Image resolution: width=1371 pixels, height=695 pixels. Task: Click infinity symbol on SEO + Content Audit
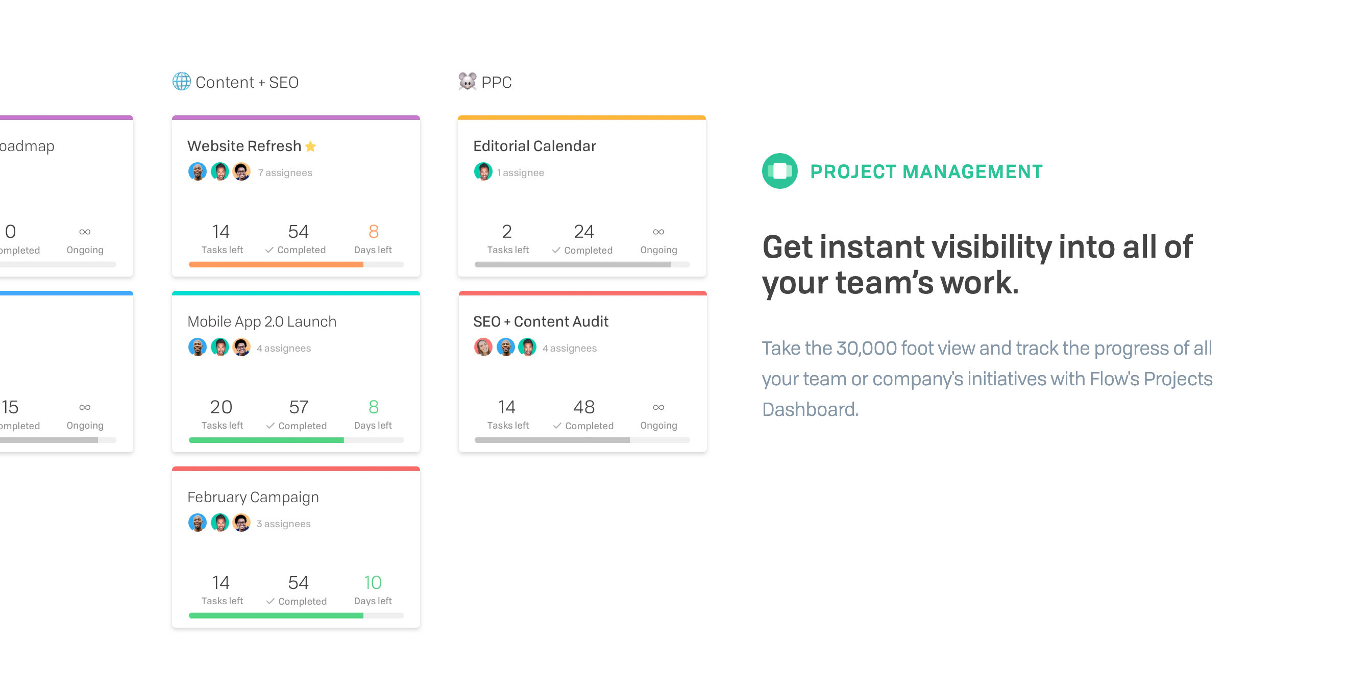[x=658, y=408]
